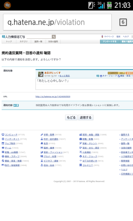
Task: Open 政治・社会 category link
Action: point(49,165)
